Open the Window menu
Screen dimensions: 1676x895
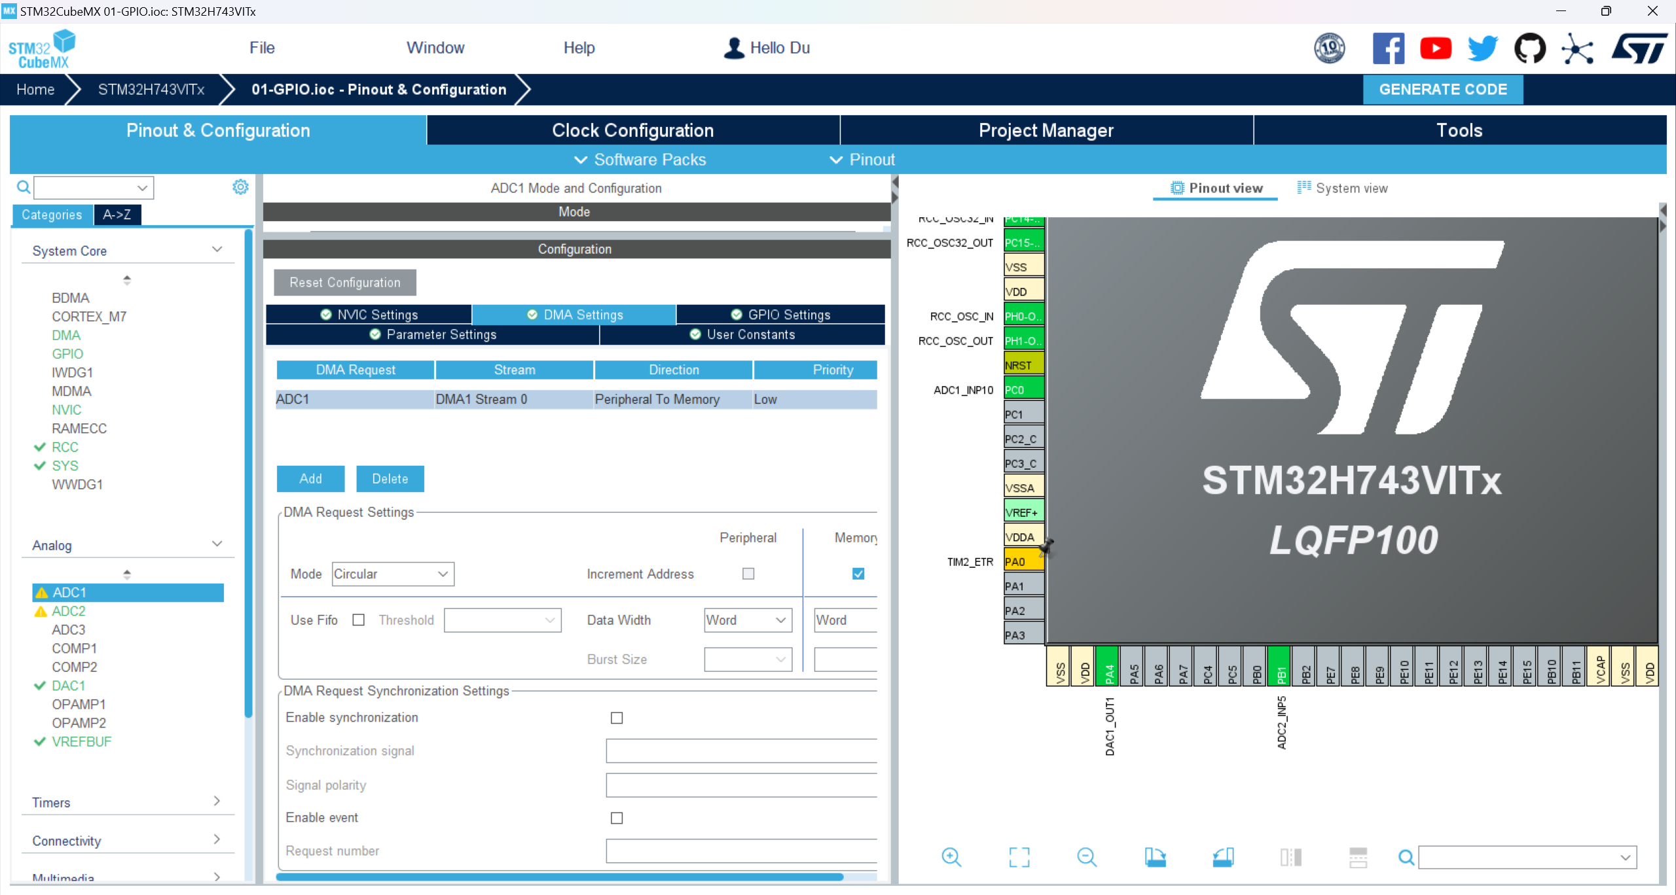pyautogui.click(x=435, y=48)
